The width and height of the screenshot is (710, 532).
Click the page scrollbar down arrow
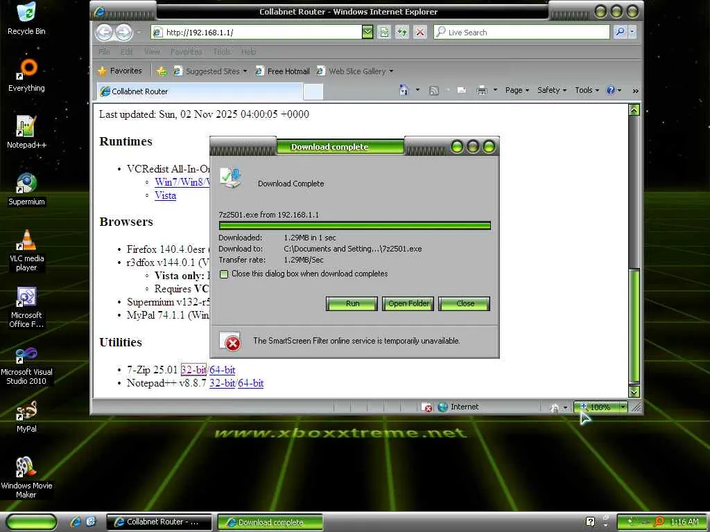click(x=634, y=392)
